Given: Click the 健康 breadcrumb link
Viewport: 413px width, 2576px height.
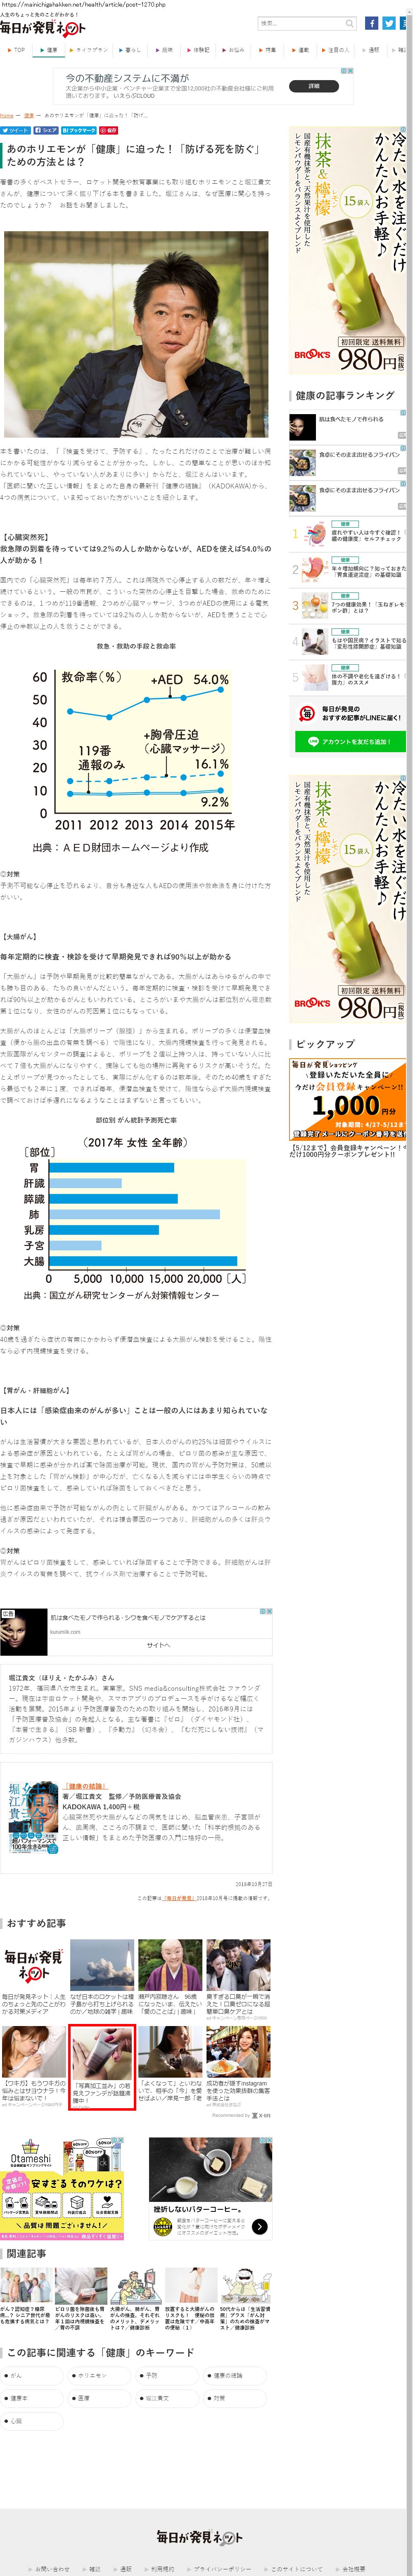Looking at the screenshot, I should [28, 116].
